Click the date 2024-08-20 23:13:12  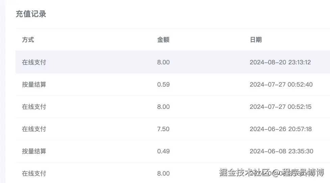pyautogui.click(x=280, y=62)
